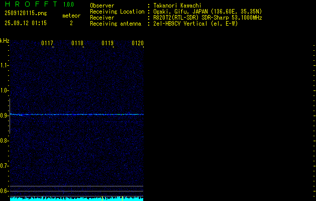Click the 0117 time marker
This screenshot has height=201, width=316.
47,43
